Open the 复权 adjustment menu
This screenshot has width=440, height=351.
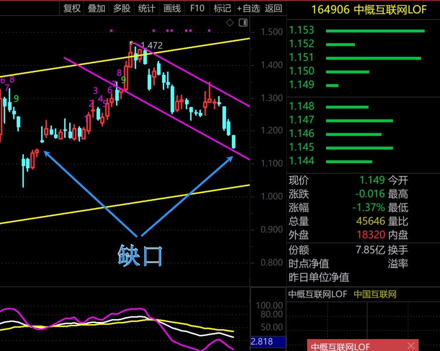(x=72, y=8)
